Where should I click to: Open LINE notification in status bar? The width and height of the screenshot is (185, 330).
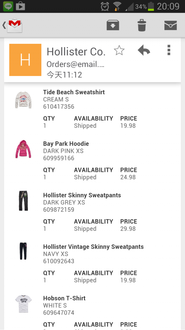coord(8,6)
